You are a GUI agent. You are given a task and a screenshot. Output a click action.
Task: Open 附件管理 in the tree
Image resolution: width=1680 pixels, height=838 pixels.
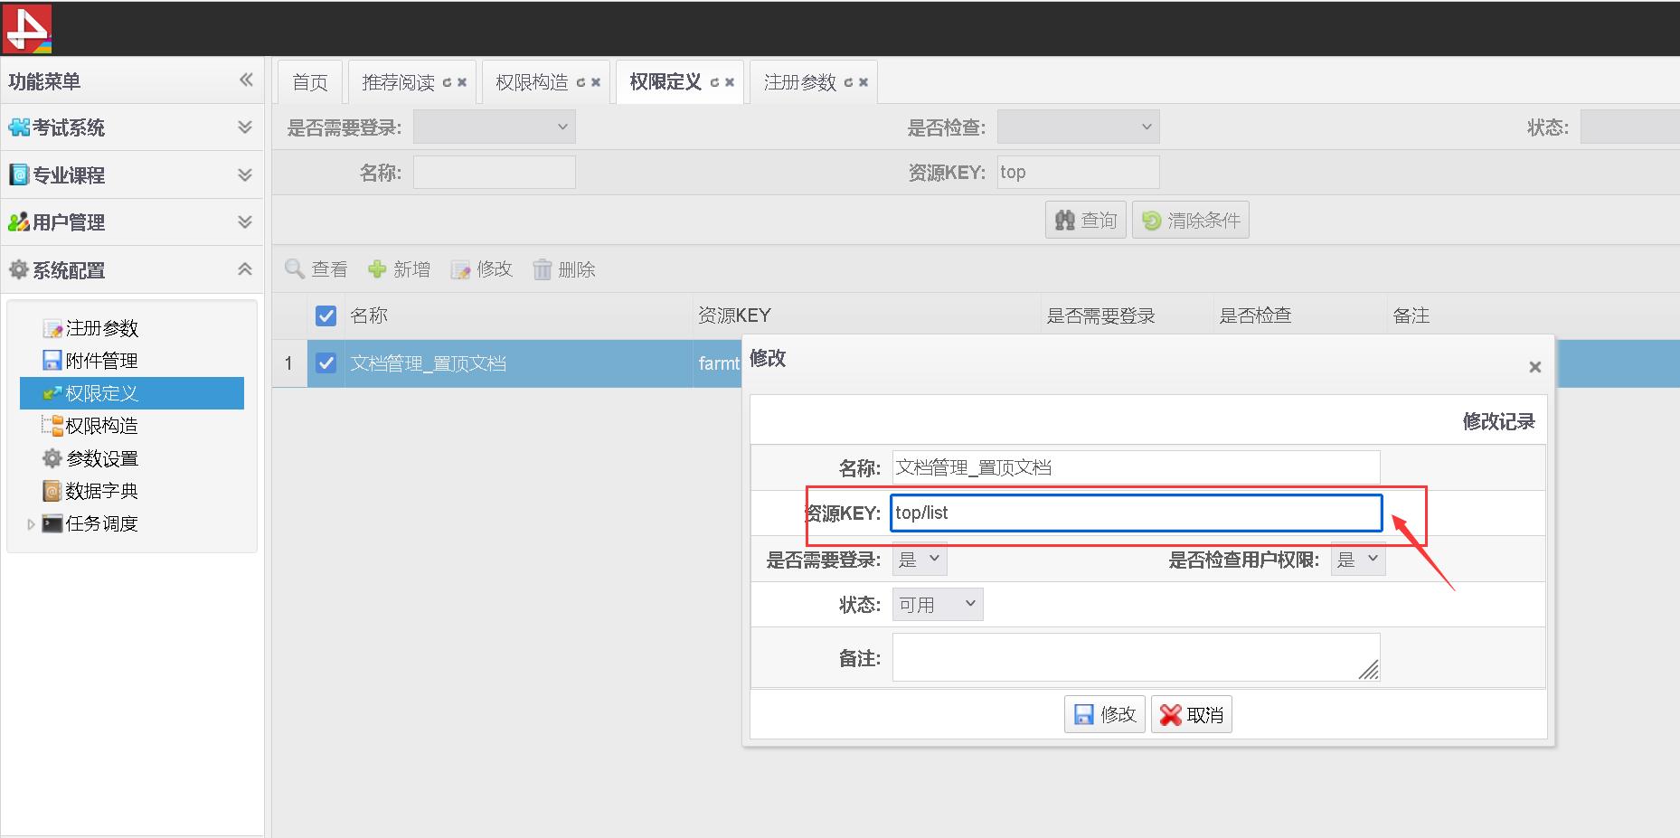click(101, 361)
